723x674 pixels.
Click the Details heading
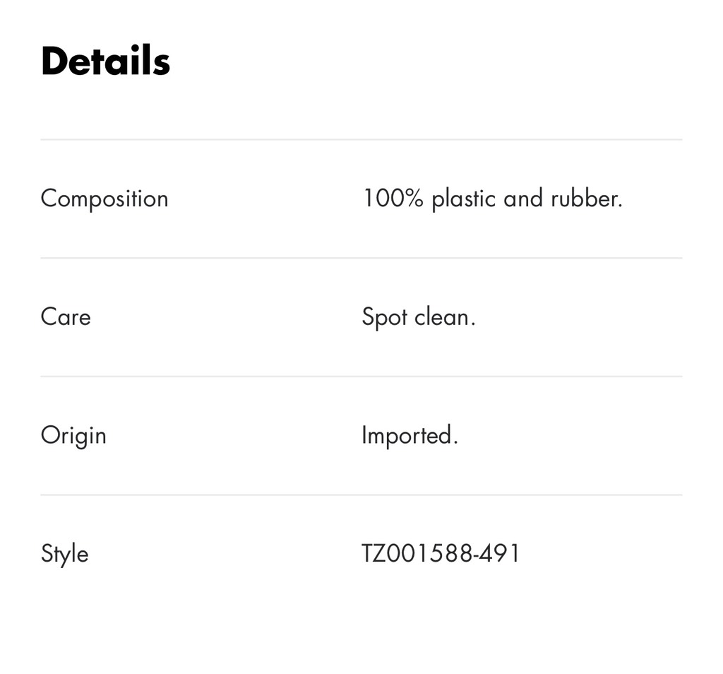pos(105,61)
